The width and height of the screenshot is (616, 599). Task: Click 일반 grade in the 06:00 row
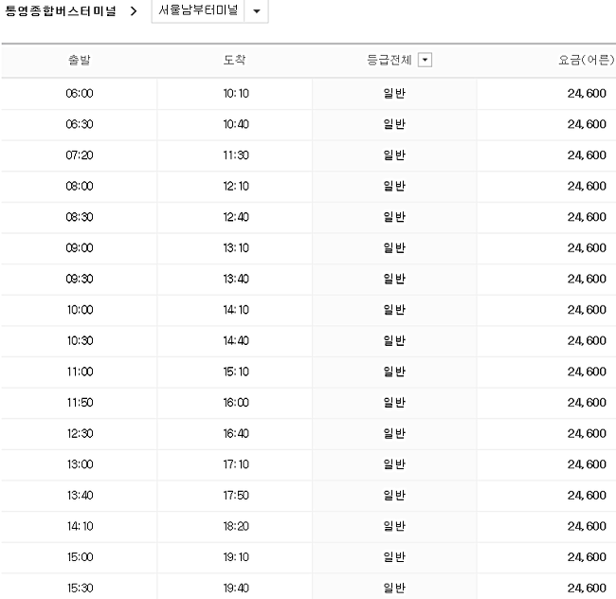coord(394,94)
